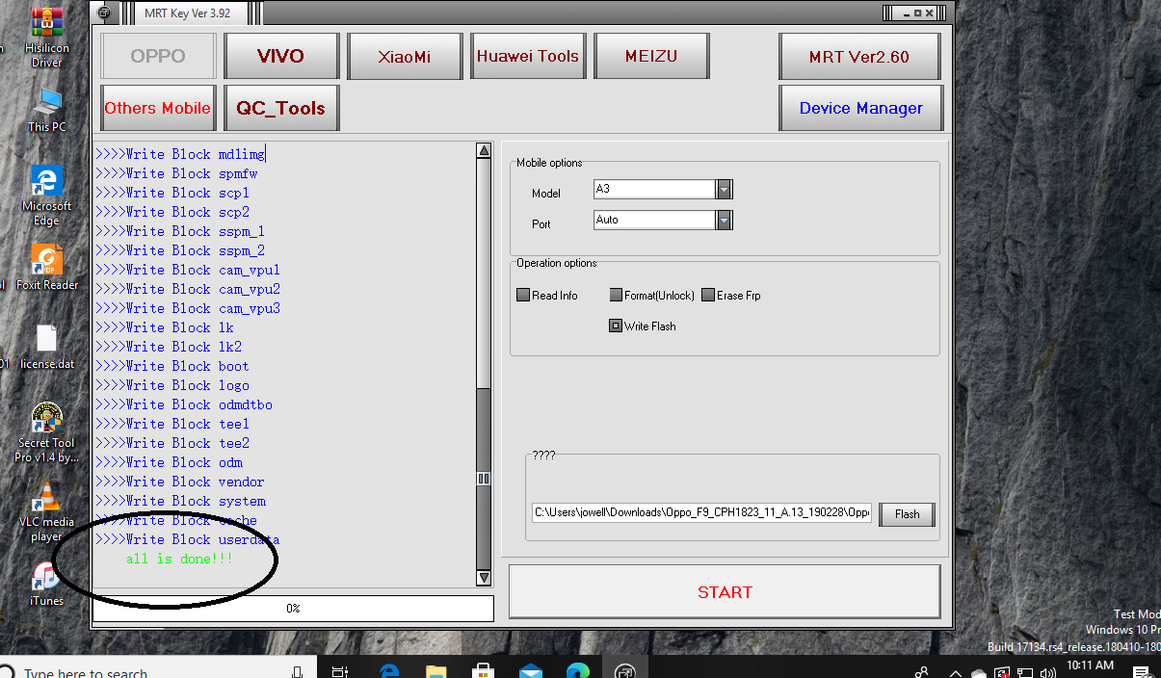Select the Secret Tool Pro v1.4 shortcut
Viewport: 1161px width, 678px height.
click(x=46, y=432)
